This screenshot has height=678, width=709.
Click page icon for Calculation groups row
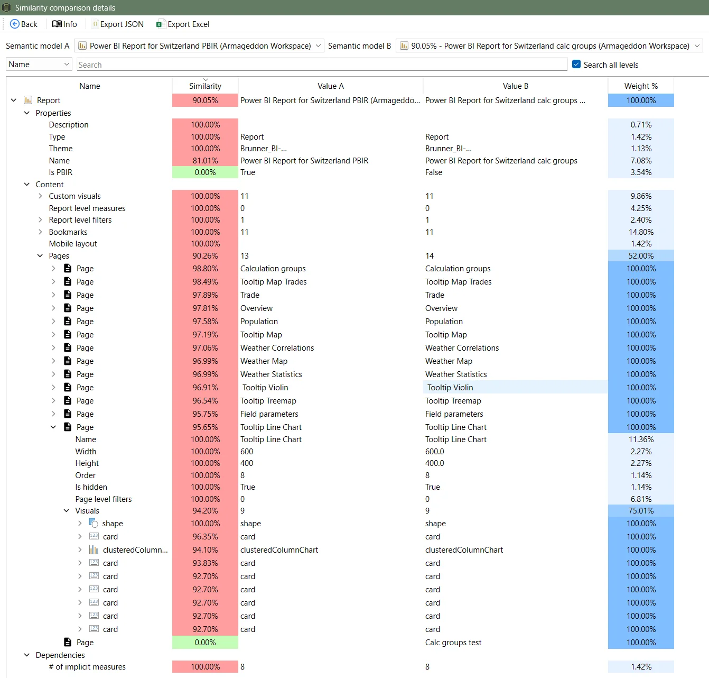[x=68, y=268]
